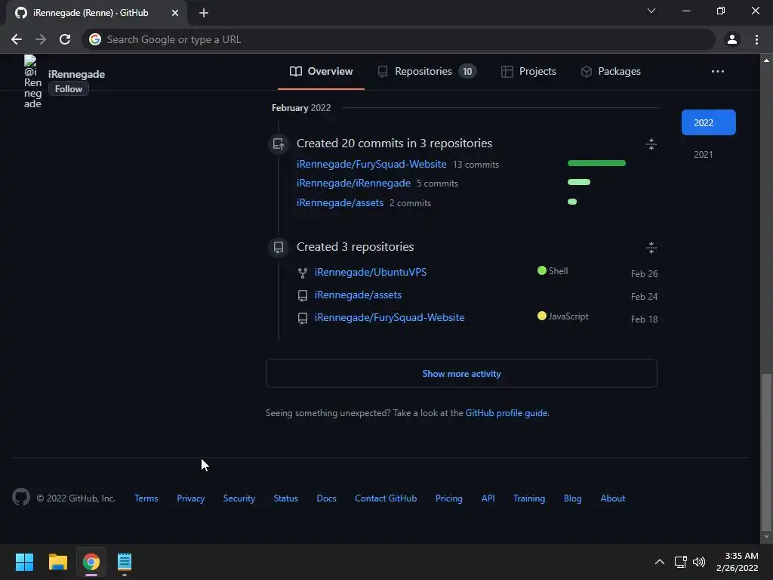Open the iRennegade/UbuntuVPS repository
This screenshot has width=773, height=580.
click(x=371, y=272)
